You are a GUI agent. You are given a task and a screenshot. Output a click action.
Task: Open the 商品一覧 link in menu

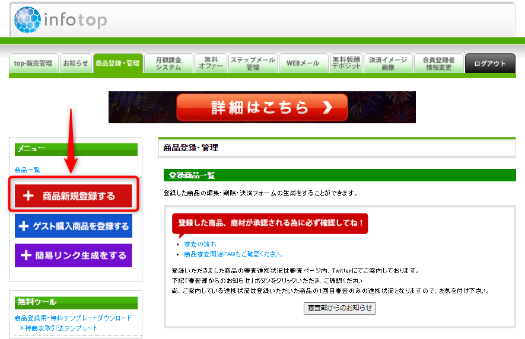pos(27,170)
